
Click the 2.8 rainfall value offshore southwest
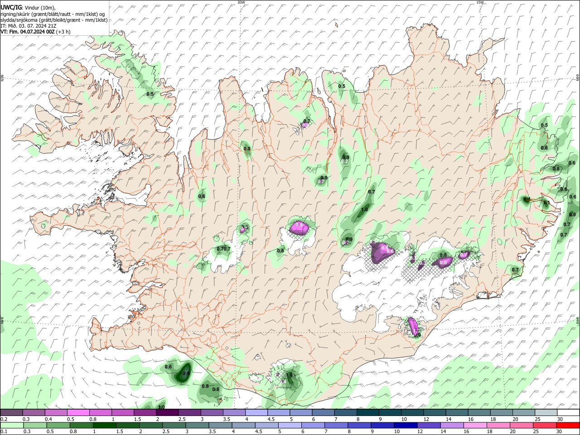coord(186,374)
